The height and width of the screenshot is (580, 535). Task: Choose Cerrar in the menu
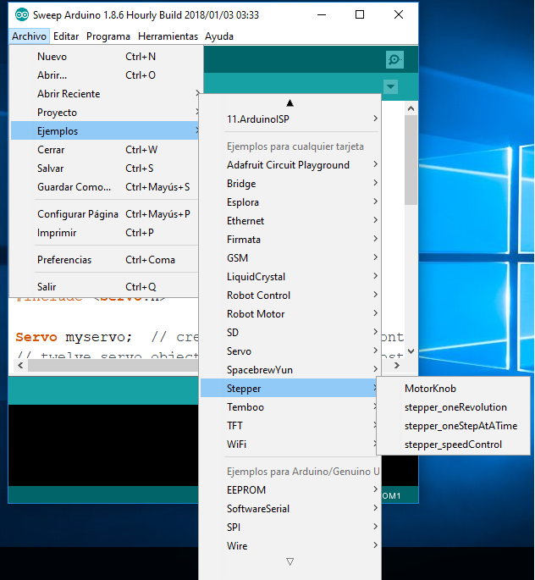pos(105,149)
